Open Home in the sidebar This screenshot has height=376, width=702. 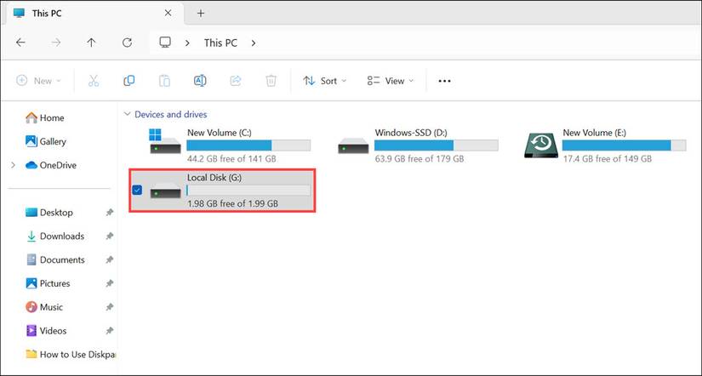pos(45,117)
